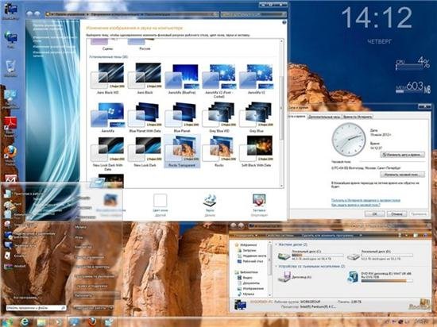Image resolution: width=437 pixels, height=327 pixels.
Task: Open Desktop in Explorer navigation pane
Action: pos(249,261)
